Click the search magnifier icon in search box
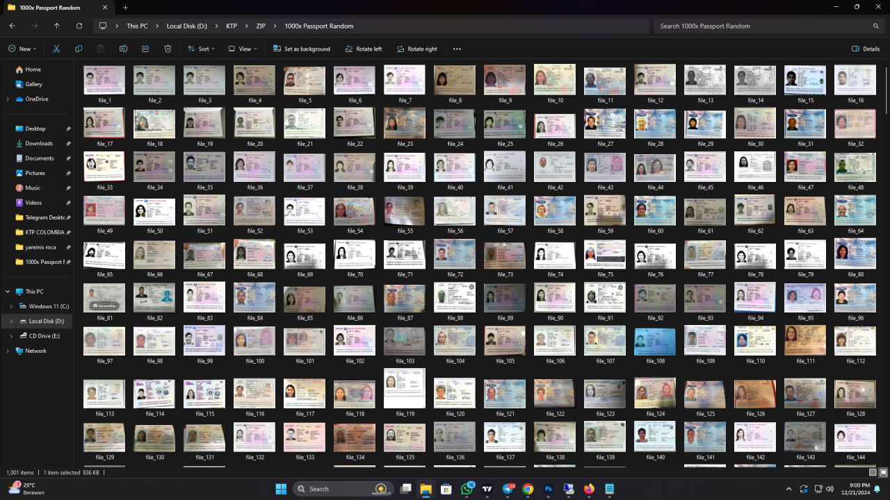Image resolution: width=890 pixels, height=500 pixels. [x=876, y=26]
